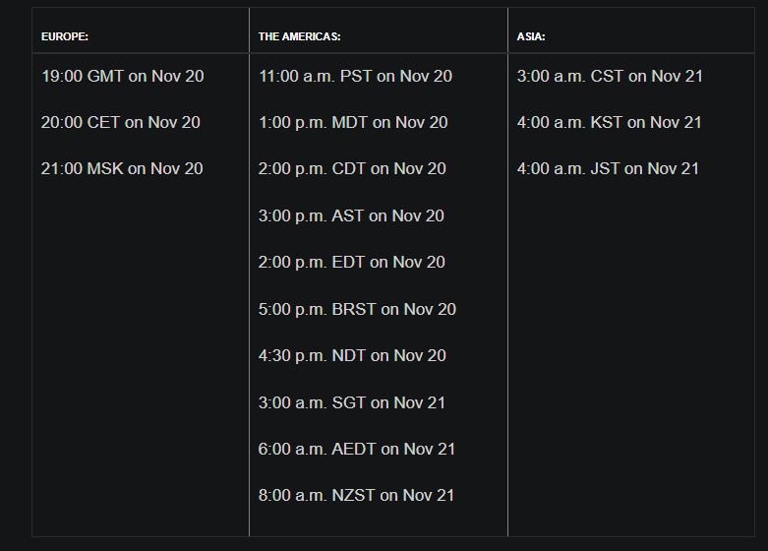Select the 4:00 a.m. KST Nov 21 entry

tap(610, 122)
